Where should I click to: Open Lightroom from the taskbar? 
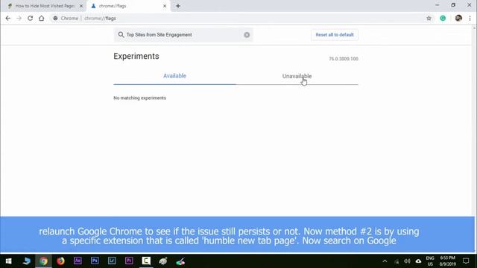[112, 261]
